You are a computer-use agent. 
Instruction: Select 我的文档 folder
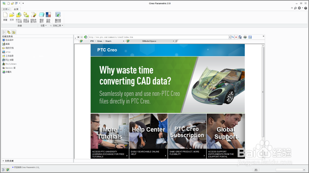[x=8, y=48]
